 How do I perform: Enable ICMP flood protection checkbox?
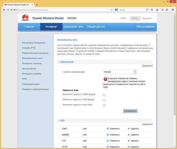point(104,95)
